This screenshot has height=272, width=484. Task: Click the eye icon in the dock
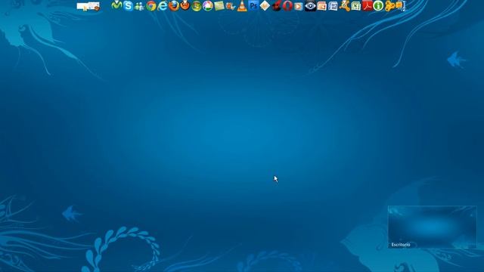click(x=310, y=6)
